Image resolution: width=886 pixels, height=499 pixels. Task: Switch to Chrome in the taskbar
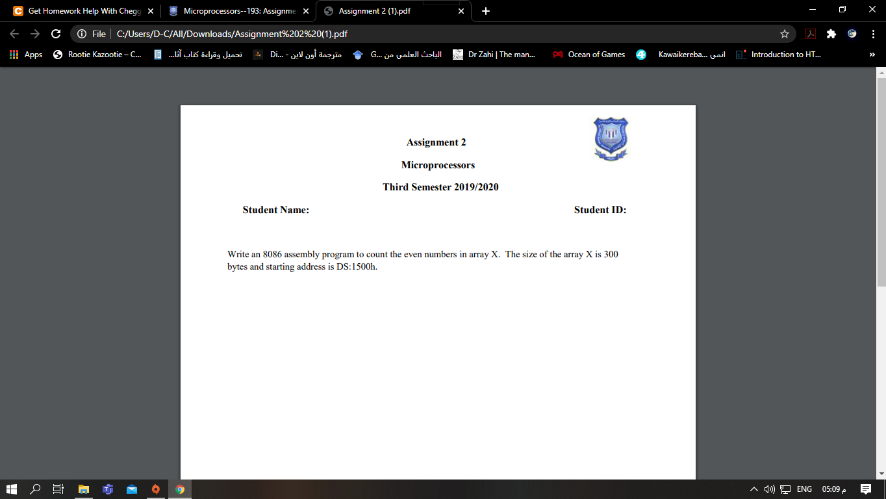coord(180,489)
